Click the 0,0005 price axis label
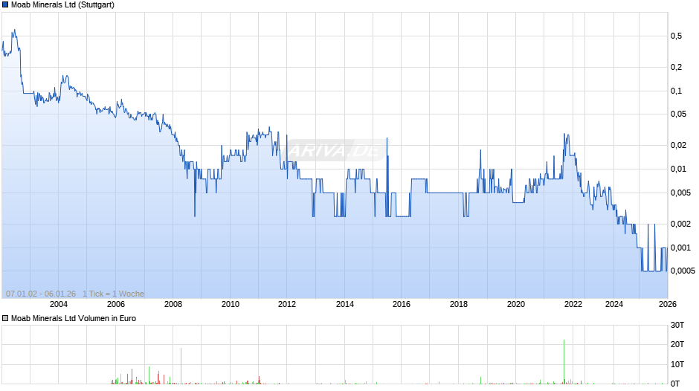 [683, 271]
